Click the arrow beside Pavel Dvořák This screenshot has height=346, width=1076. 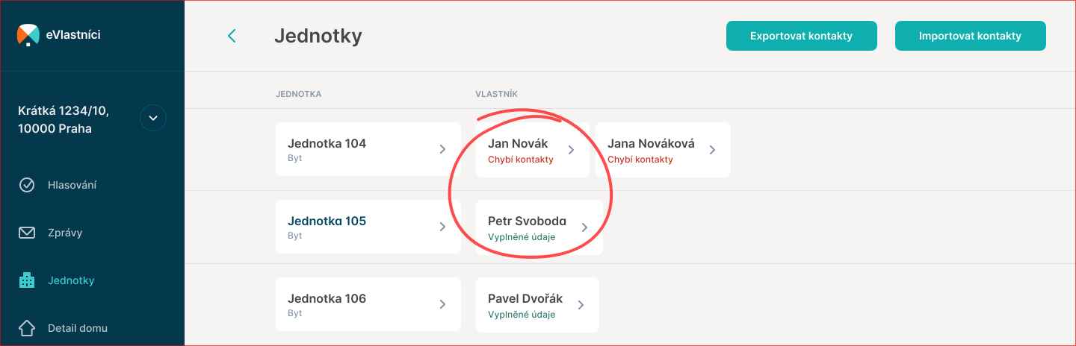point(581,304)
